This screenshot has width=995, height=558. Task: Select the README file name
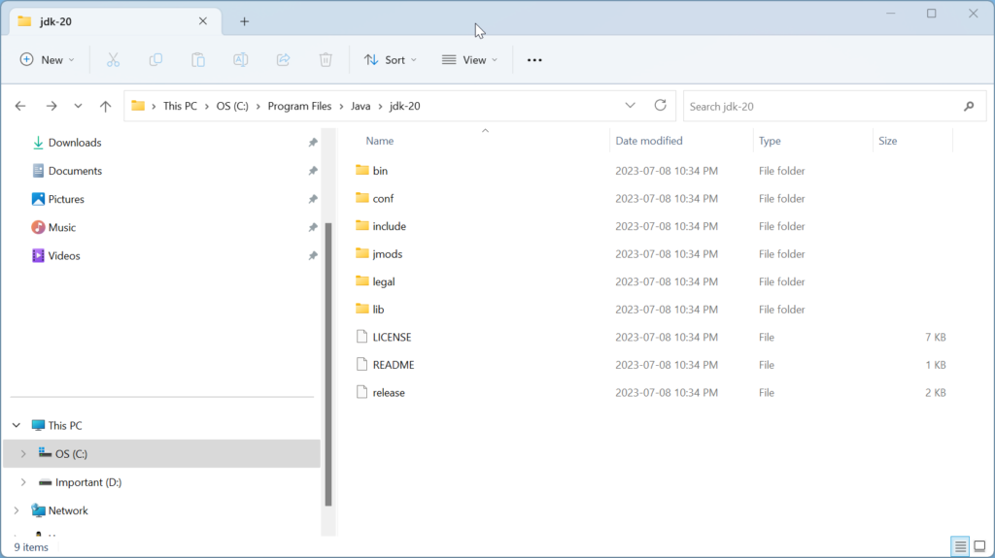(x=394, y=365)
